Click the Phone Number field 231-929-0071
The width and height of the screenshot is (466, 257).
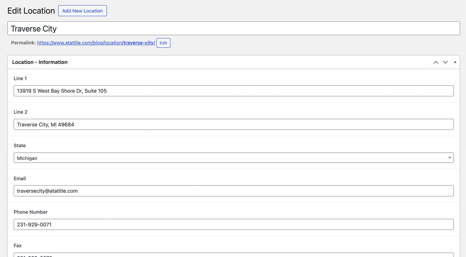tap(233, 224)
